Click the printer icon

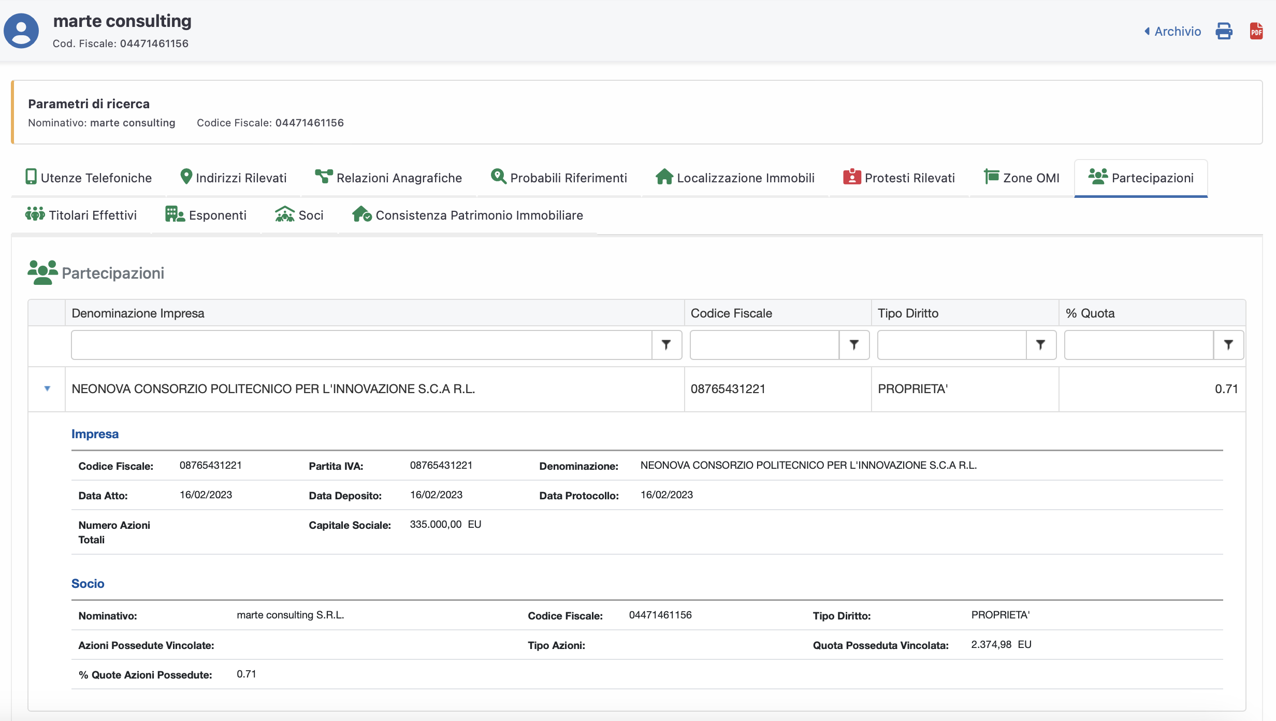[1224, 31]
